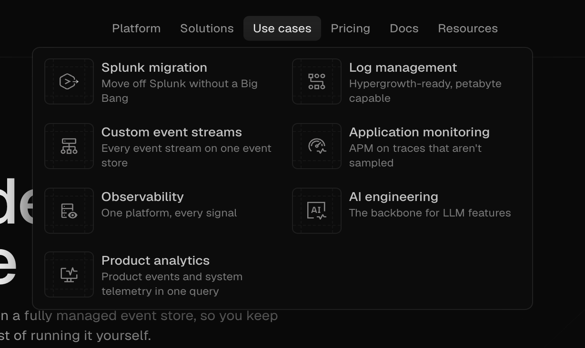This screenshot has width=585, height=348.
Task: Open the Docs nav link
Action: [404, 29]
